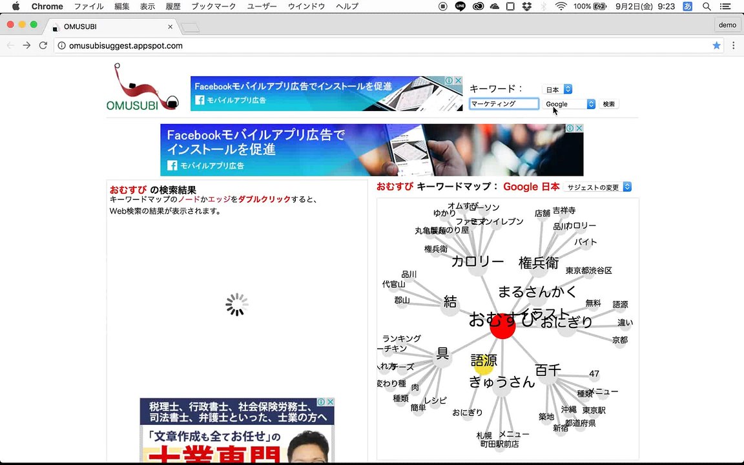Viewport: 744px width, 465px height.
Task: Click AdChoices icon on top small ad
Action: coord(449,81)
